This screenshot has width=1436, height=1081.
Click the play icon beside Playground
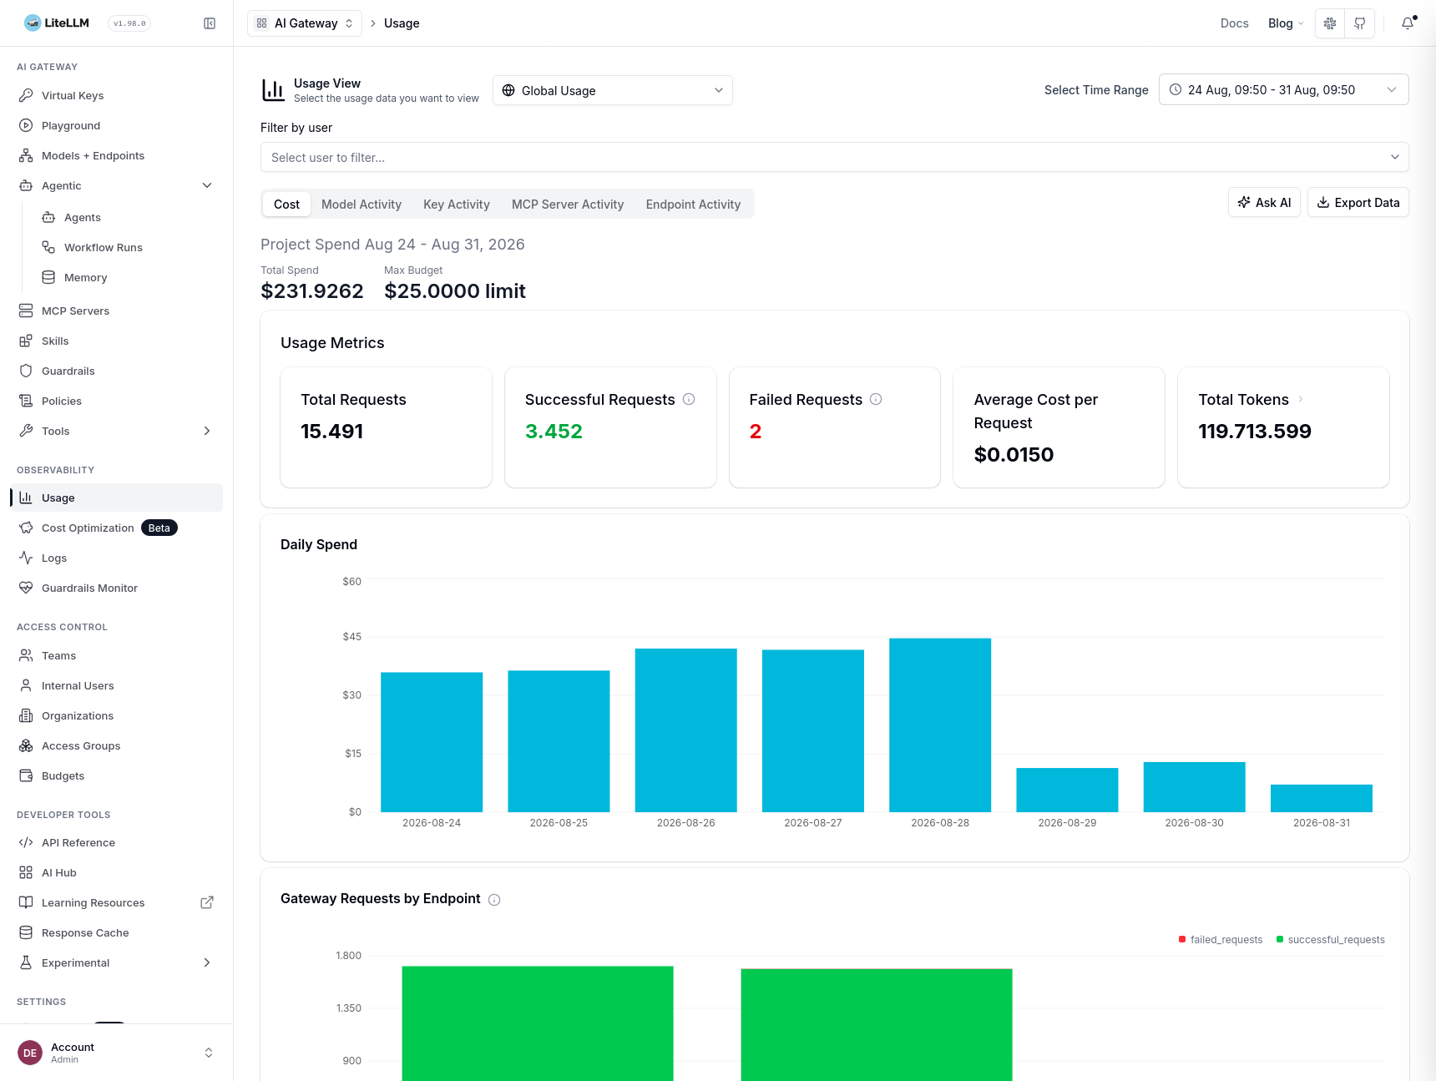click(26, 125)
